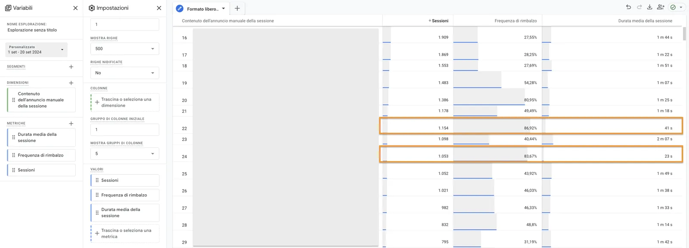Open the Mostra gruppi di colonne dropdown
This screenshot has width=689, height=248.
click(x=125, y=153)
